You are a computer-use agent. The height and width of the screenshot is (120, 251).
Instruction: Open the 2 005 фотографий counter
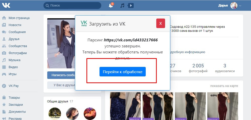198,68
